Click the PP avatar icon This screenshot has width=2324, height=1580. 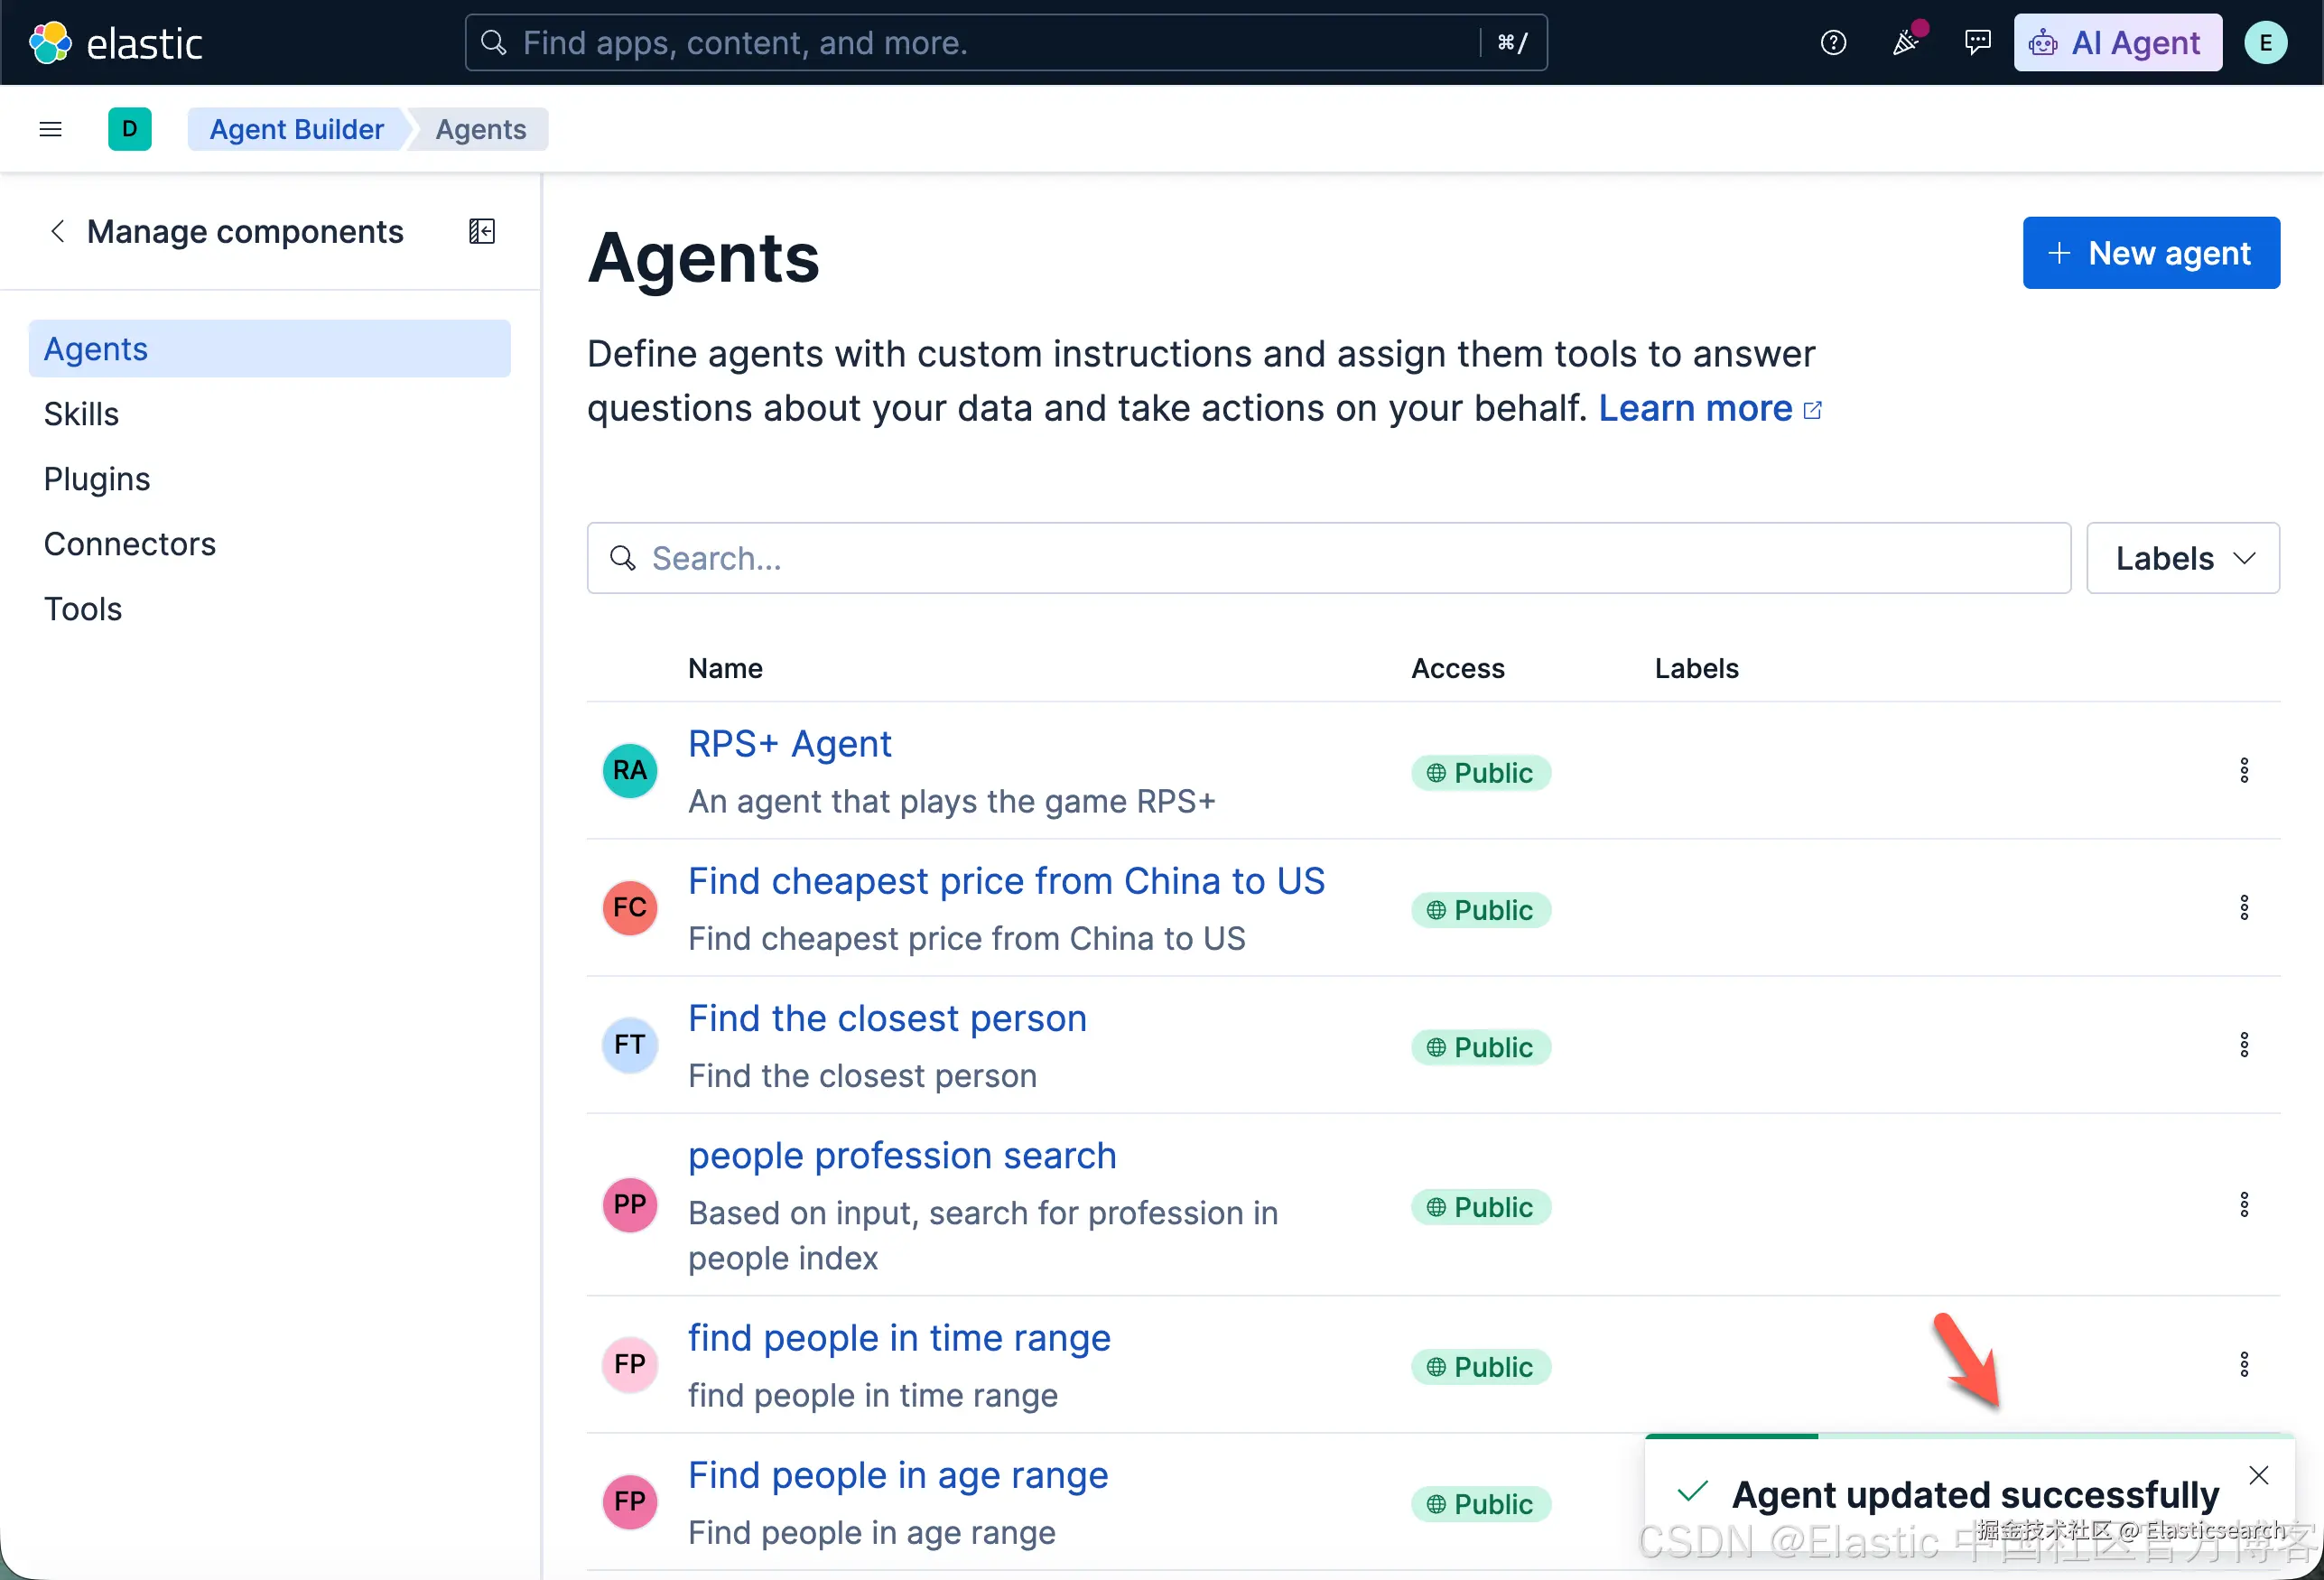(x=630, y=1204)
